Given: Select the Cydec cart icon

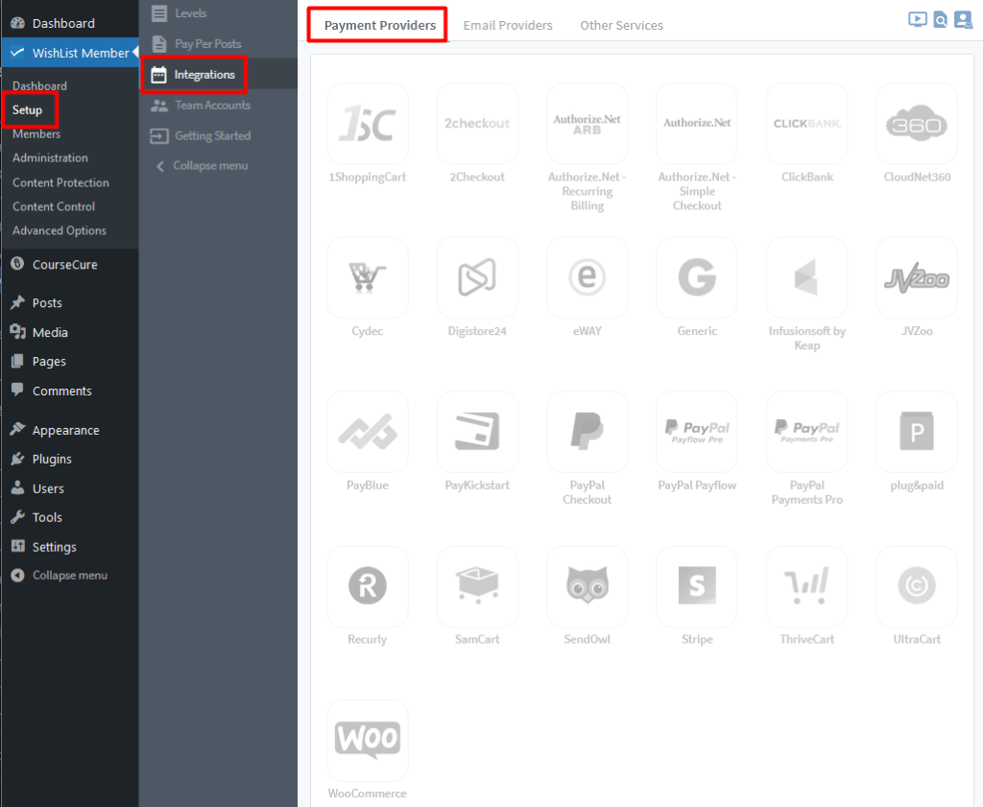Looking at the screenshot, I should 368,277.
